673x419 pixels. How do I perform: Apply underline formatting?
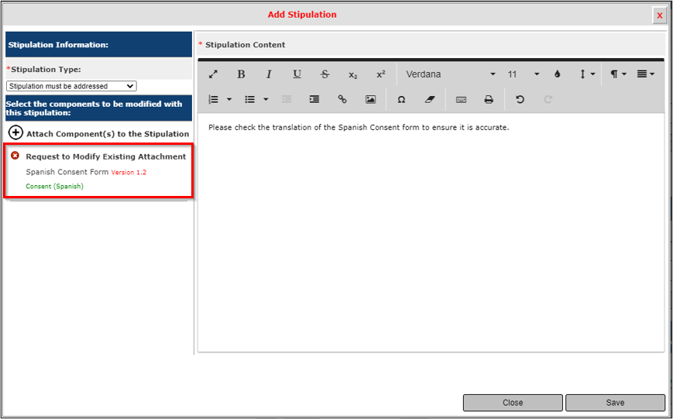coord(297,74)
